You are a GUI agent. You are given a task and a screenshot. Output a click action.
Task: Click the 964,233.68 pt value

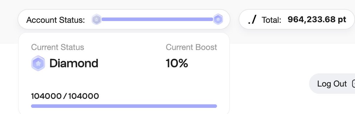(317, 20)
